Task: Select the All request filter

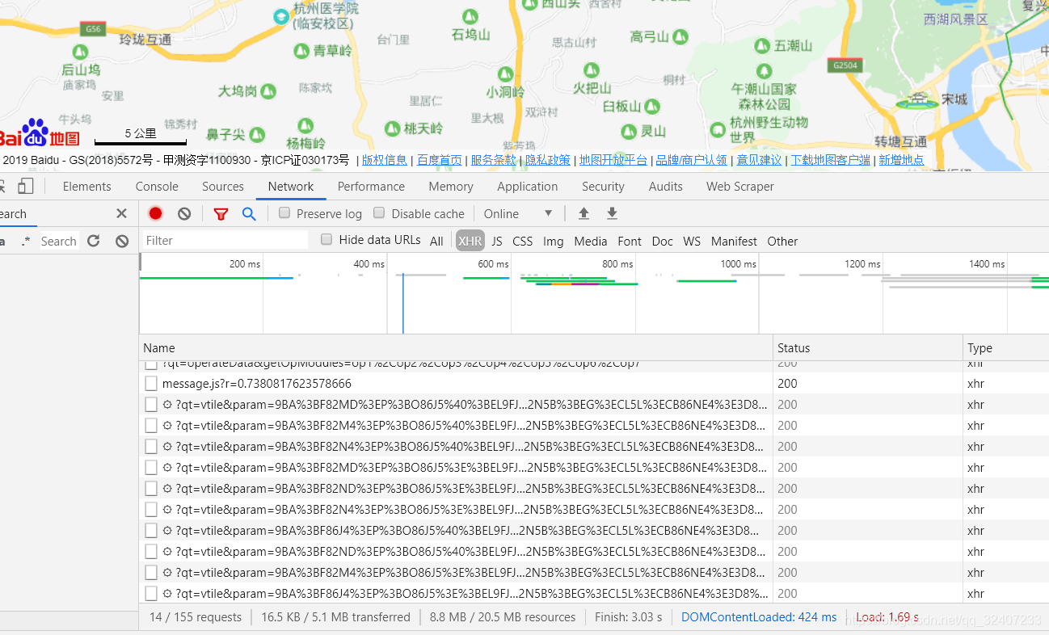Action: coord(436,241)
